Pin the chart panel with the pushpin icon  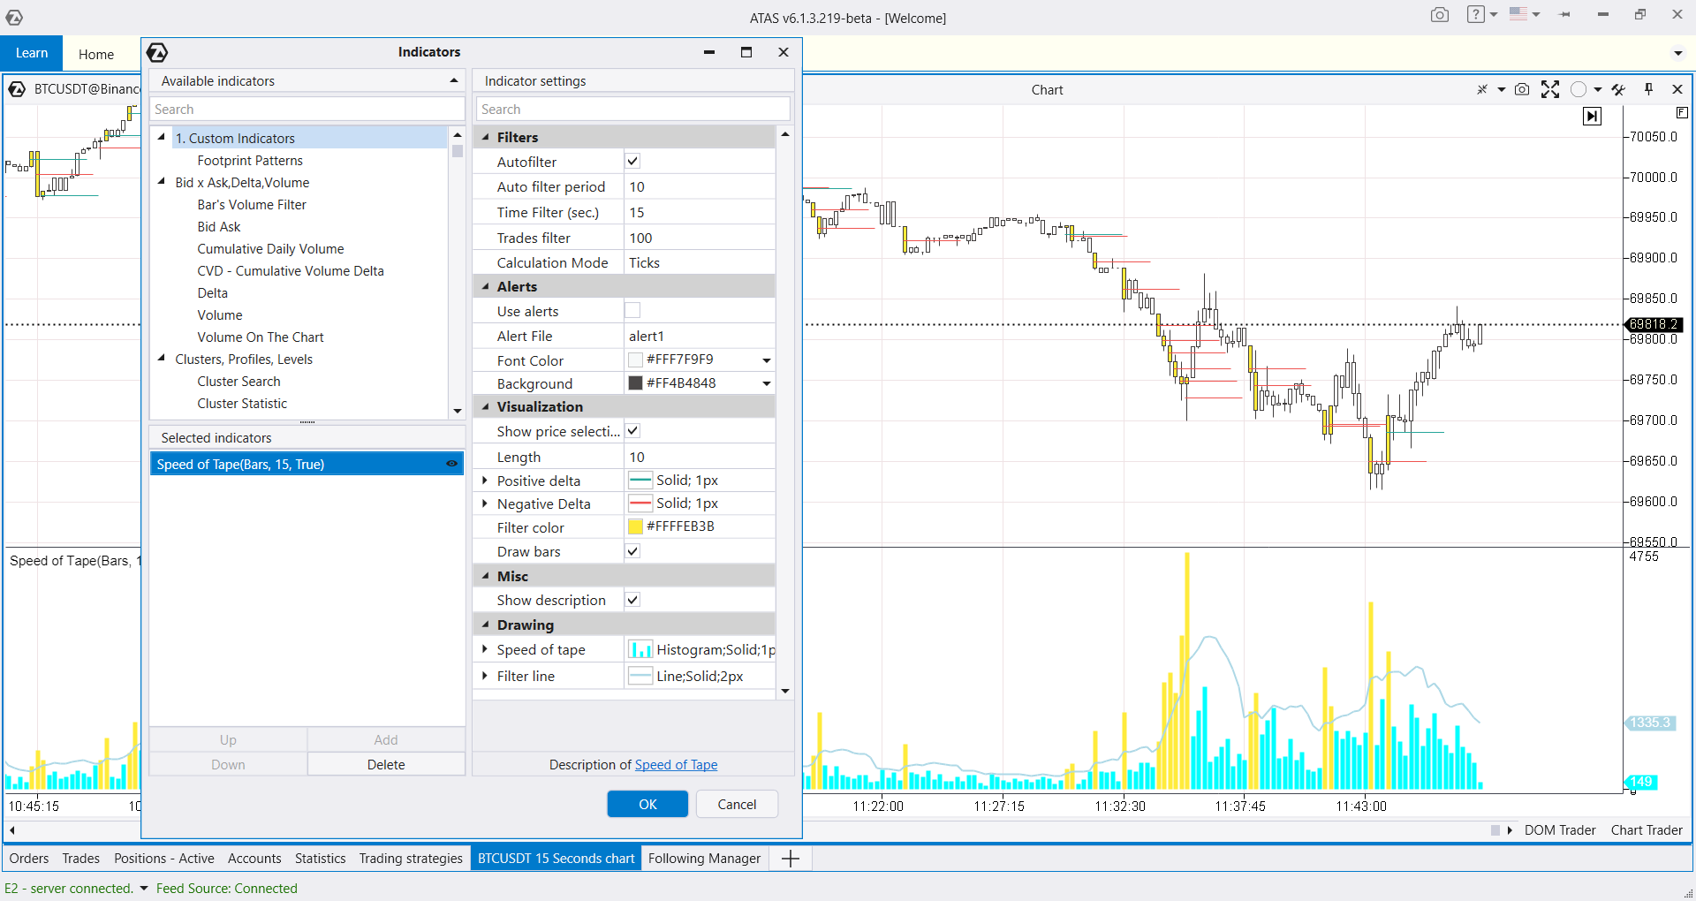point(1648,89)
